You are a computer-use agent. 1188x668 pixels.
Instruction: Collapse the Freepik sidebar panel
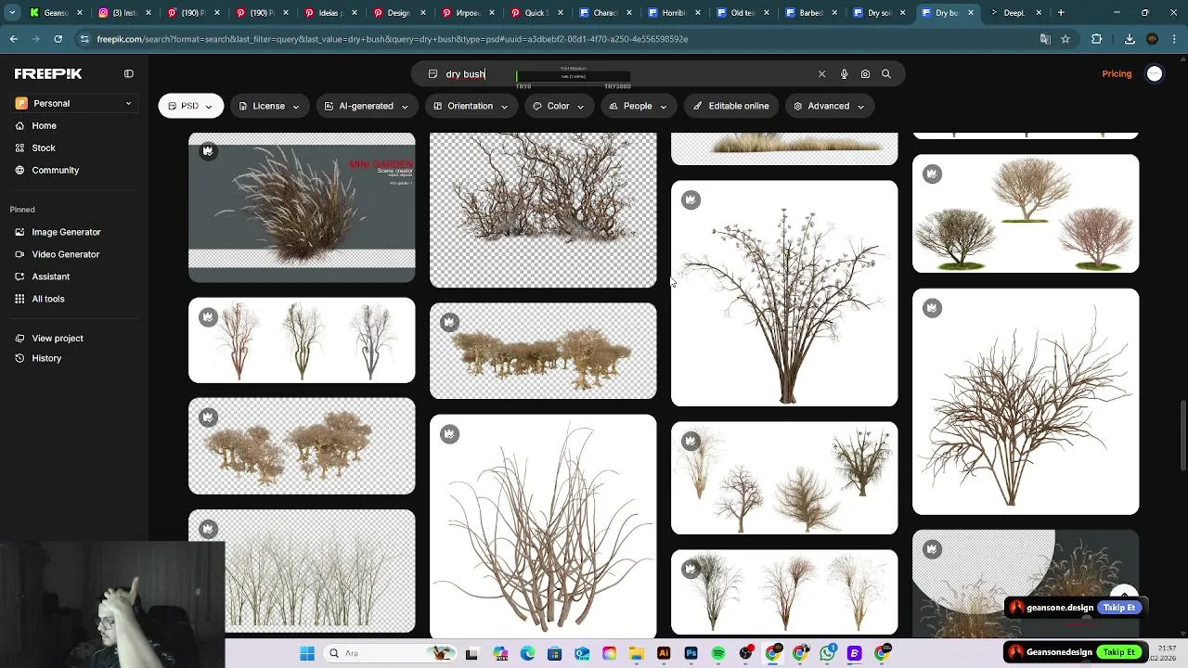pyautogui.click(x=129, y=73)
